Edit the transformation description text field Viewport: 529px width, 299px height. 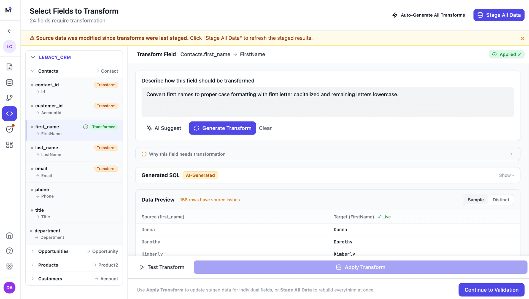coord(327,102)
